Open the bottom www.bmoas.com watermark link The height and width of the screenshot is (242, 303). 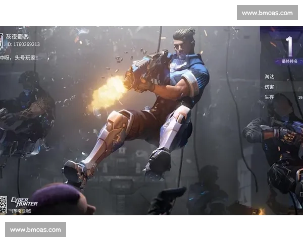(36, 230)
